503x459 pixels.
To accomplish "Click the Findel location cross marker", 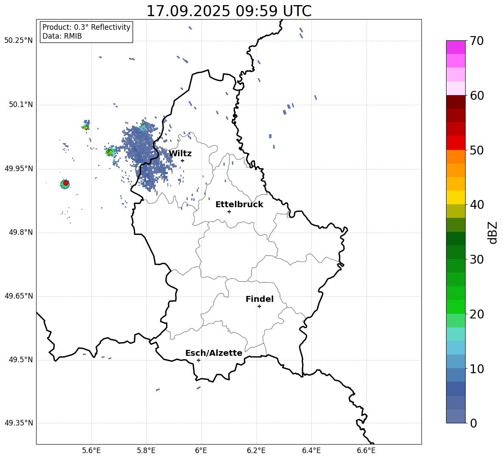I will click(259, 307).
